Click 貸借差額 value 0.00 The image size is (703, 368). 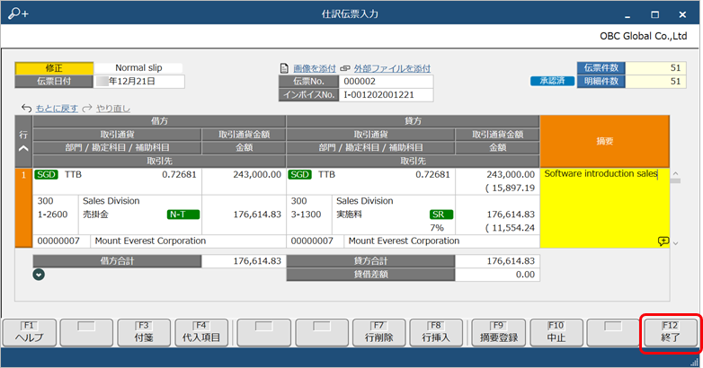(498, 275)
